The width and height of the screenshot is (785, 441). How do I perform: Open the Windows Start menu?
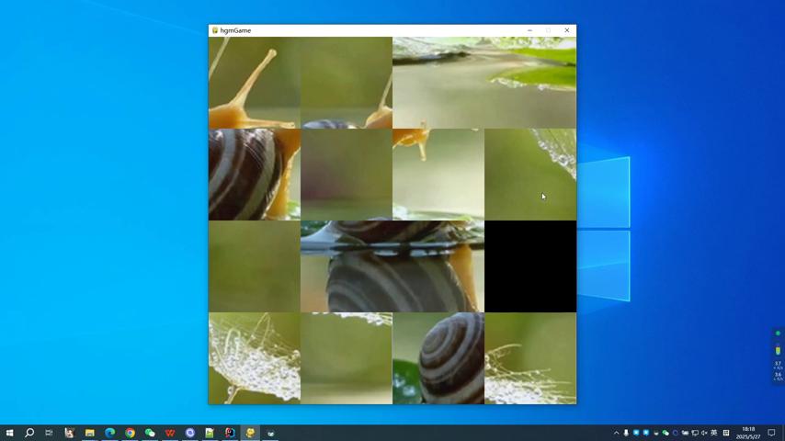click(9, 433)
